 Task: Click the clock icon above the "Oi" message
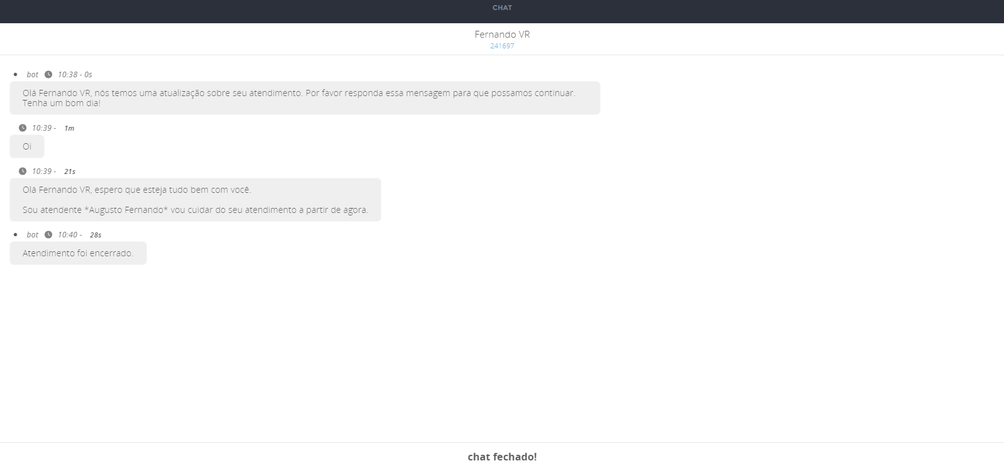tap(23, 128)
